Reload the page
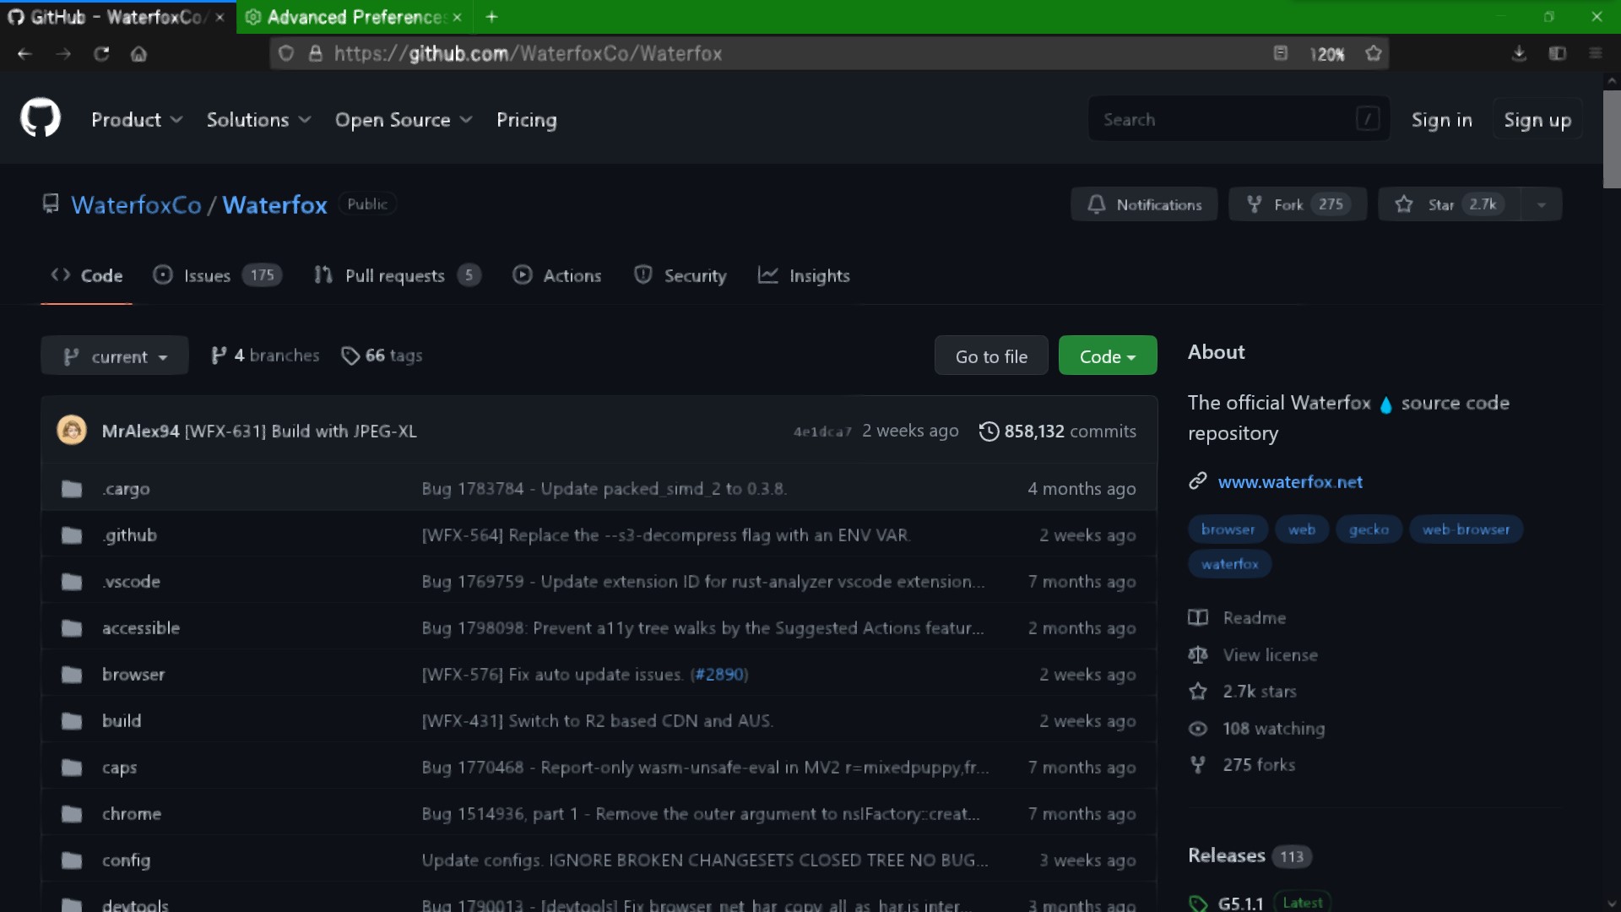 coord(101,53)
